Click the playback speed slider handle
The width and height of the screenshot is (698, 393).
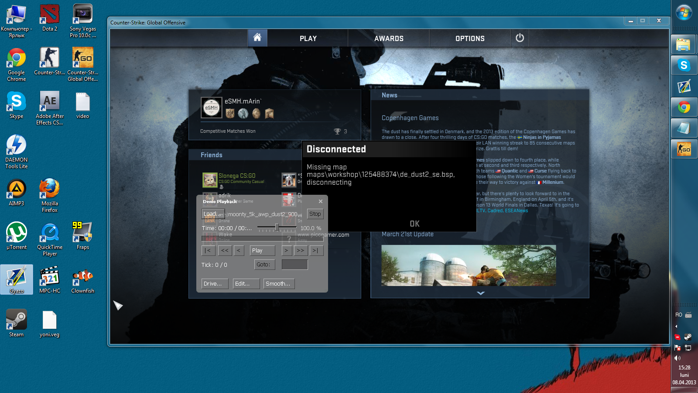pos(277,227)
